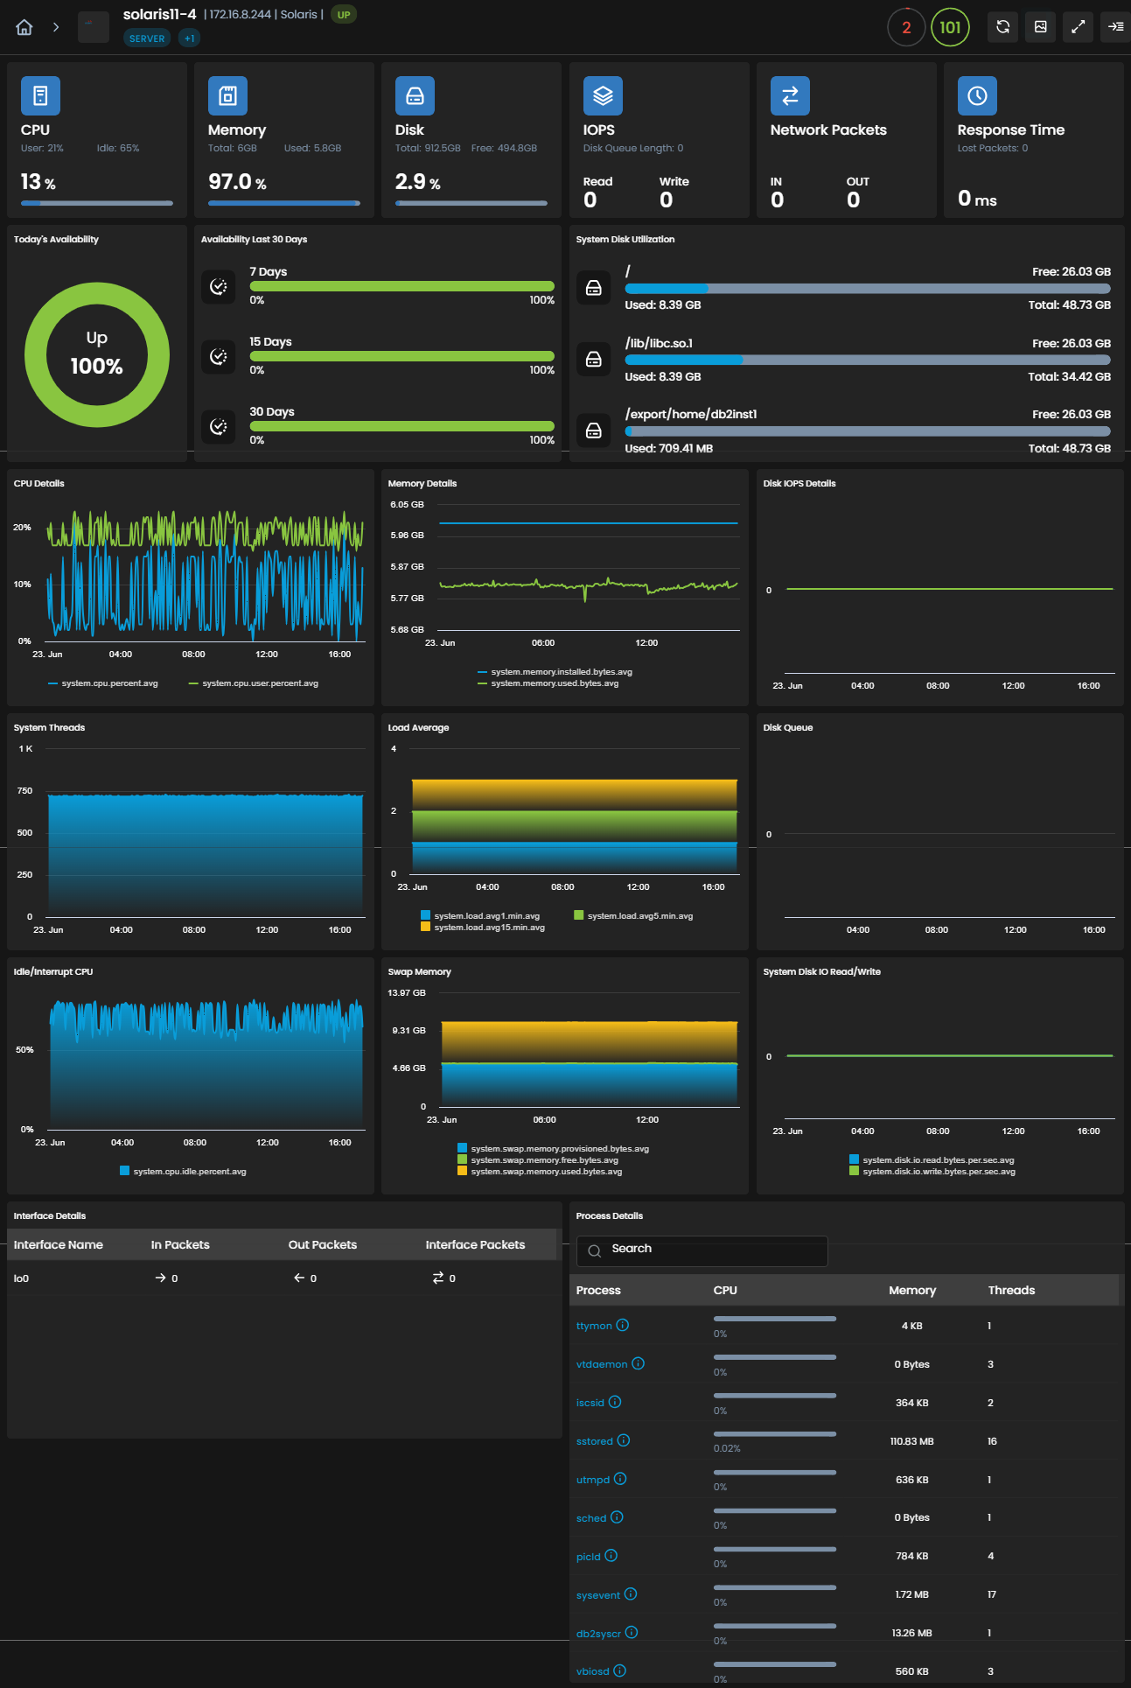Expand the breadcrumb chevron after home

56,27
